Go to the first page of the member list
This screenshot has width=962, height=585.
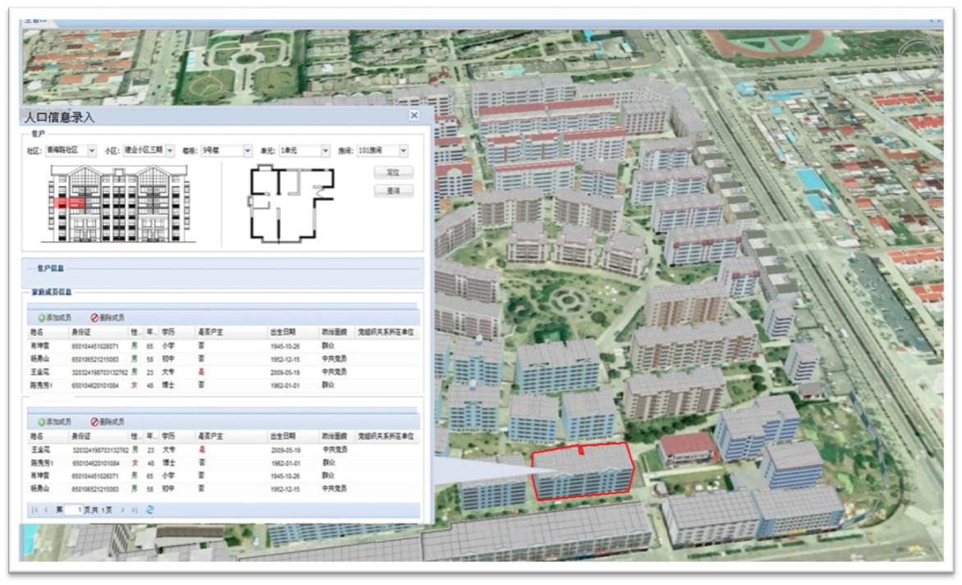(x=35, y=510)
